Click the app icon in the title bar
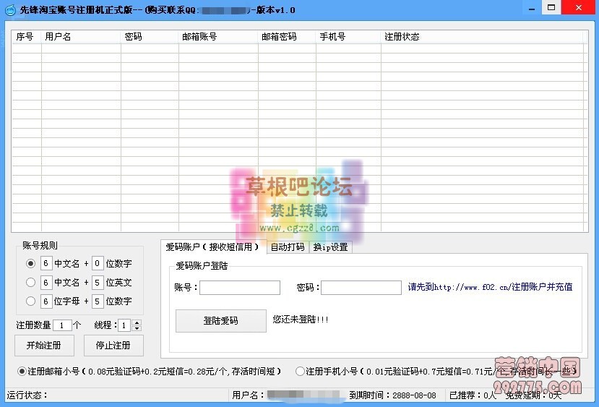 10,9
